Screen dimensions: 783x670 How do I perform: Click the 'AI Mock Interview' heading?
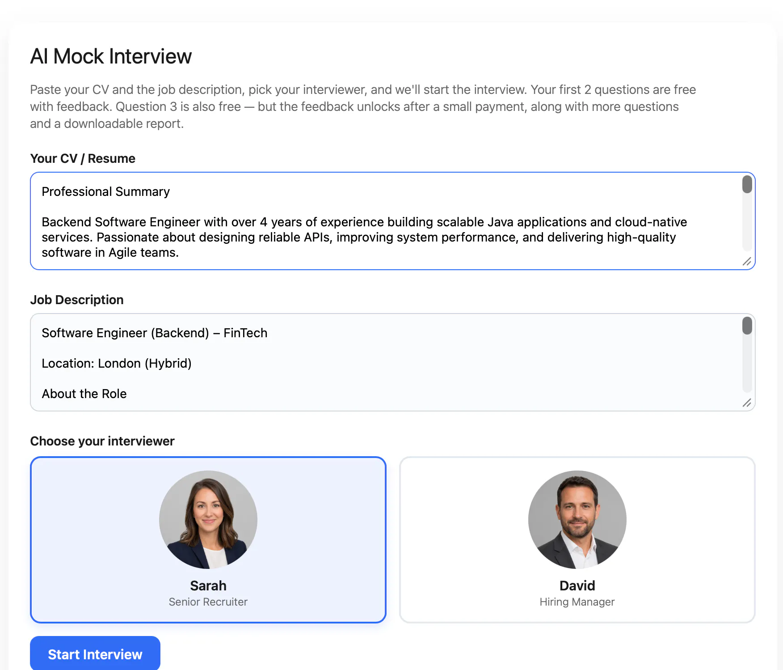click(111, 56)
